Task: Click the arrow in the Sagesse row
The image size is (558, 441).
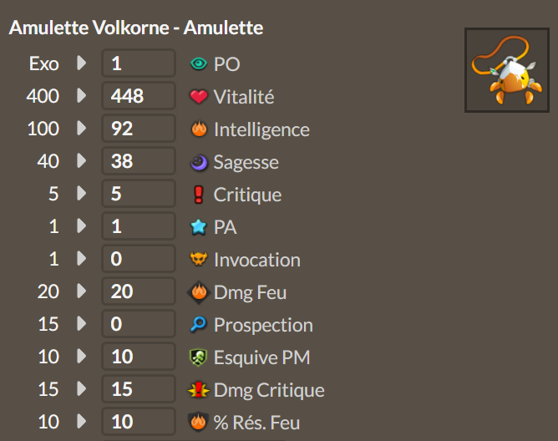Action: [x=82, y=160]
